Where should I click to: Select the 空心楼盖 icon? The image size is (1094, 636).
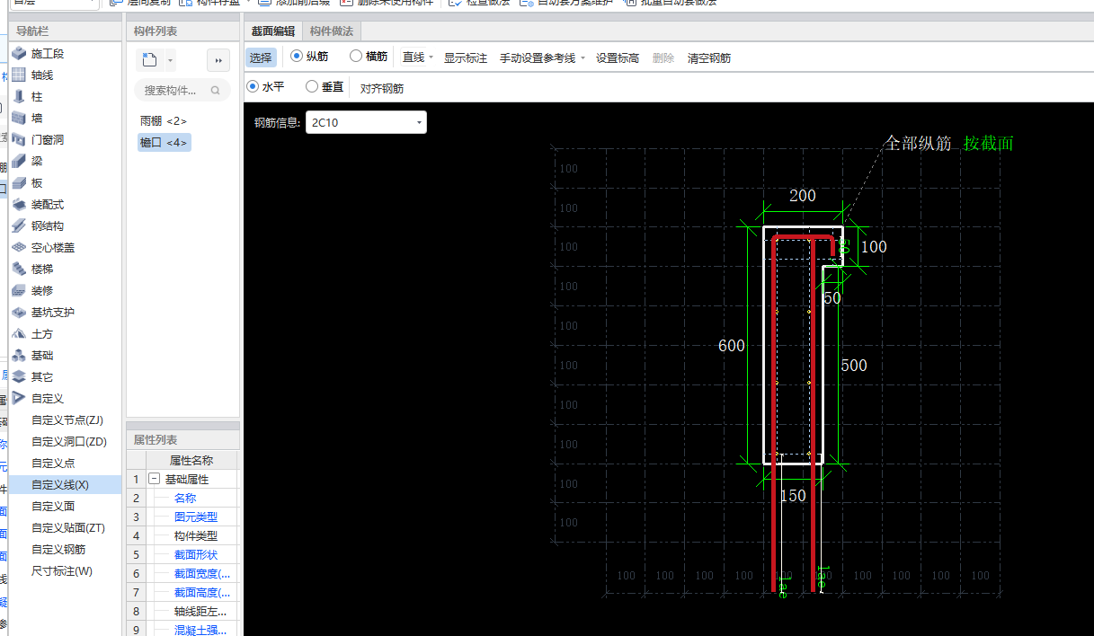click(19, 248)
